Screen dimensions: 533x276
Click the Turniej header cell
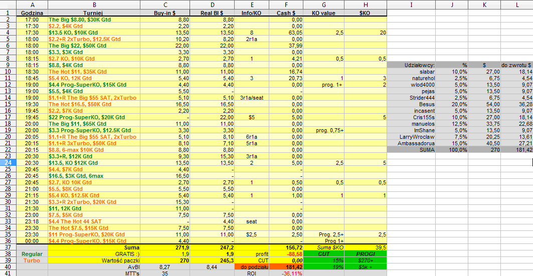click(x=94, y=13)
